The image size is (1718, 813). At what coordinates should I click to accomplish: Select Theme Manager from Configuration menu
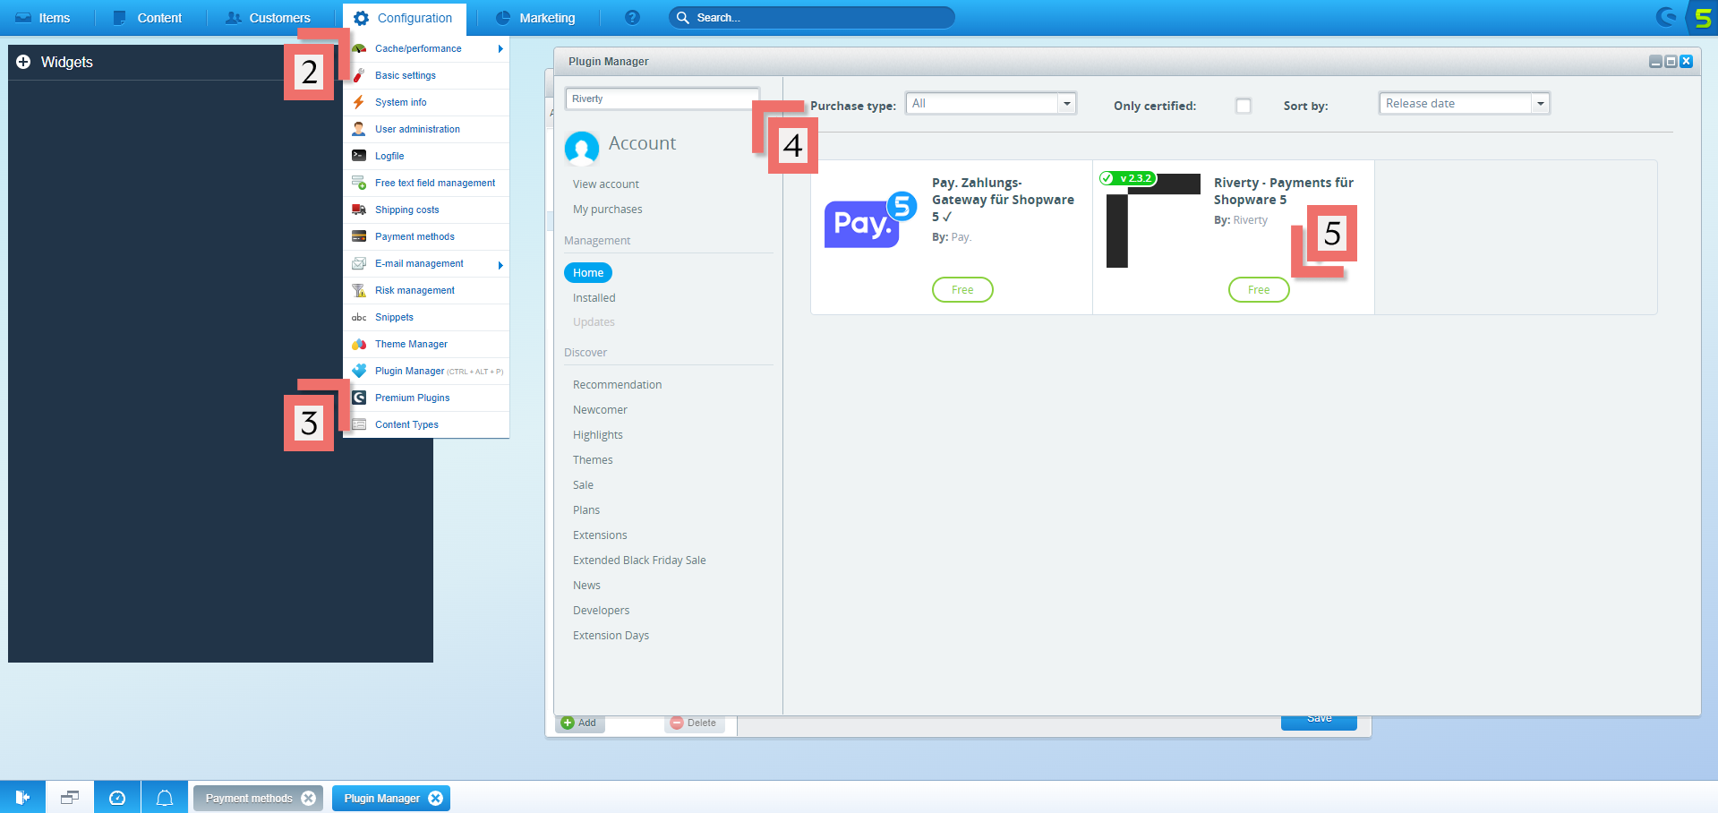(411, 344)
